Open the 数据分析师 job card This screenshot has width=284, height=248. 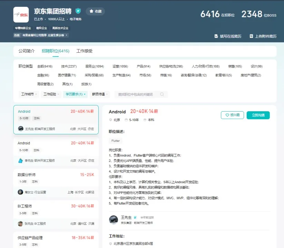click(x=56, y=183)
